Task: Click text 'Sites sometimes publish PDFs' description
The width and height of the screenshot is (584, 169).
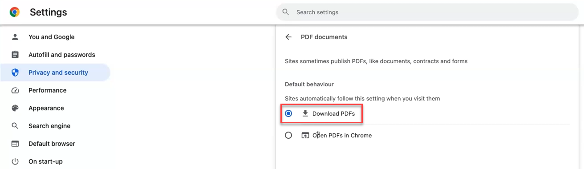Action: coord(376,61)
